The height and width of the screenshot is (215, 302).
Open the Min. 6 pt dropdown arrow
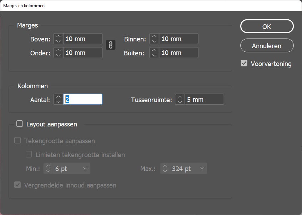(x=85, y=168)
